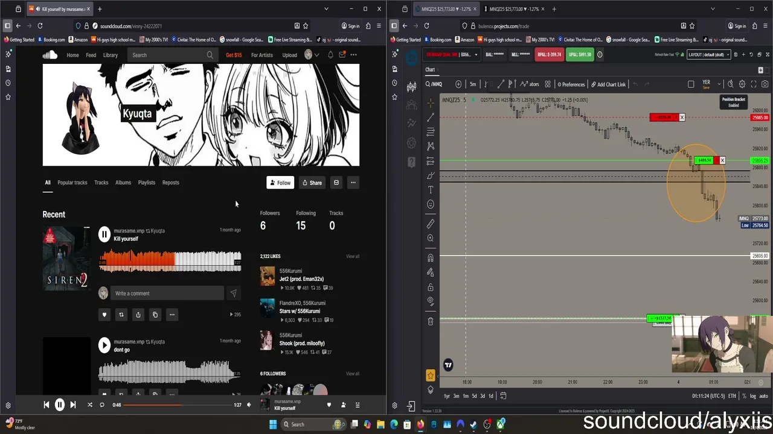This screenshot has width=773, height=434.
Task: Focus the SoundCloud search field
Action: pos(172,55)
